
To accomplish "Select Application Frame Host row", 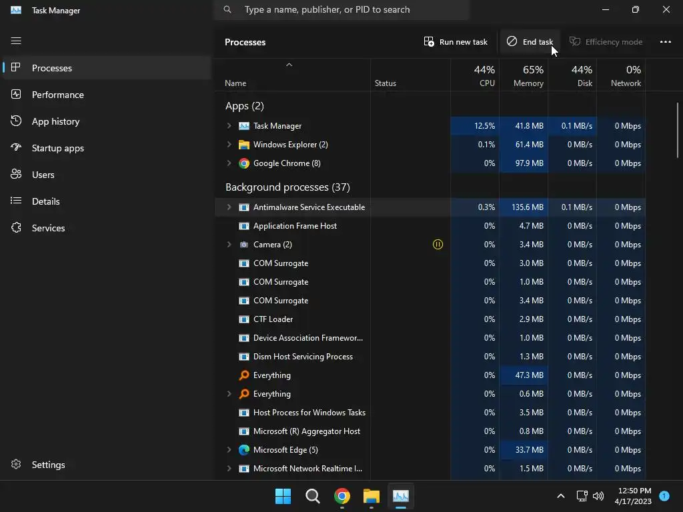I will tap(430, 226).
